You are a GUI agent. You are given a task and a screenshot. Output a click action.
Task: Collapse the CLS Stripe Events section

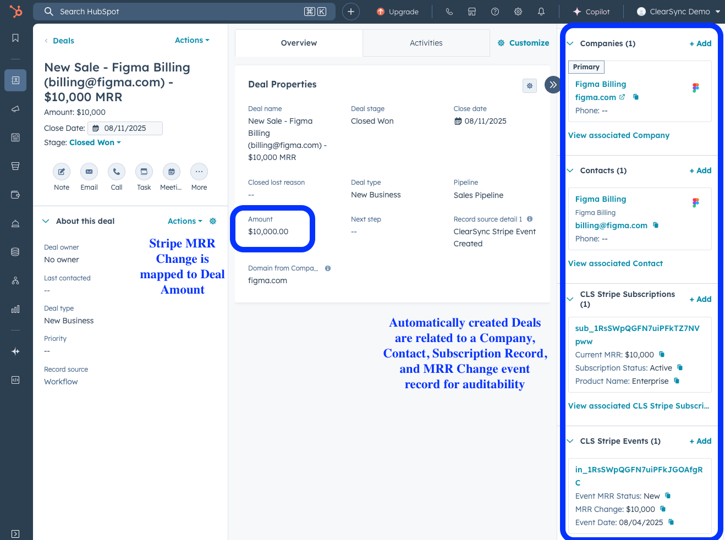[570, 441]
